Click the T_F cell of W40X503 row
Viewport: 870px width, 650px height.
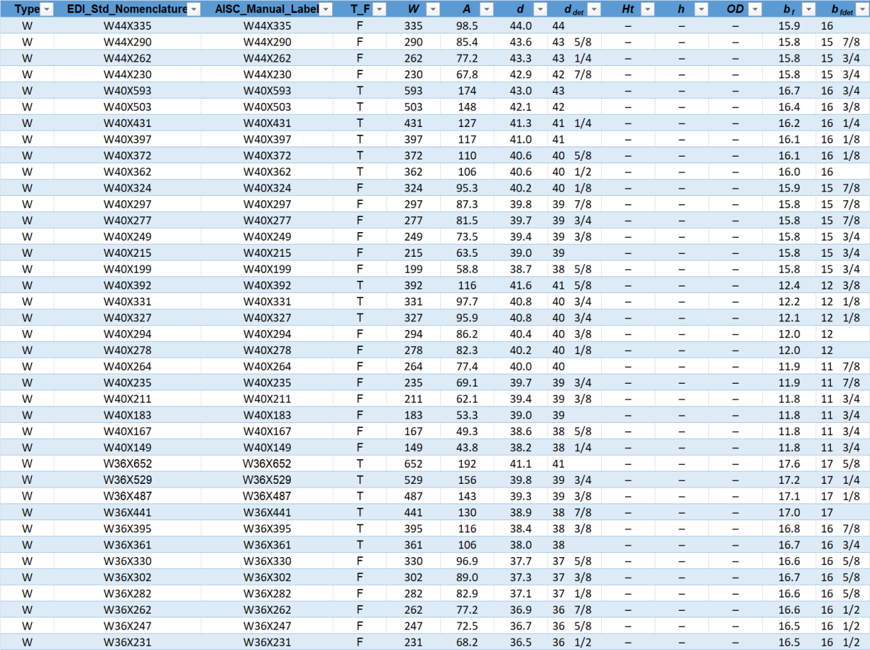click(x=360, y=107)
